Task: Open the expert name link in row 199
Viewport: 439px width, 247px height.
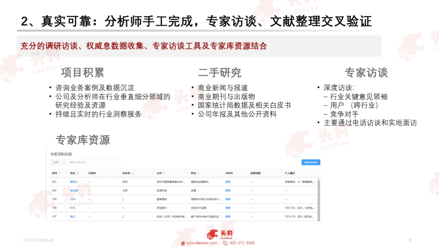Action: pos(72,199)
